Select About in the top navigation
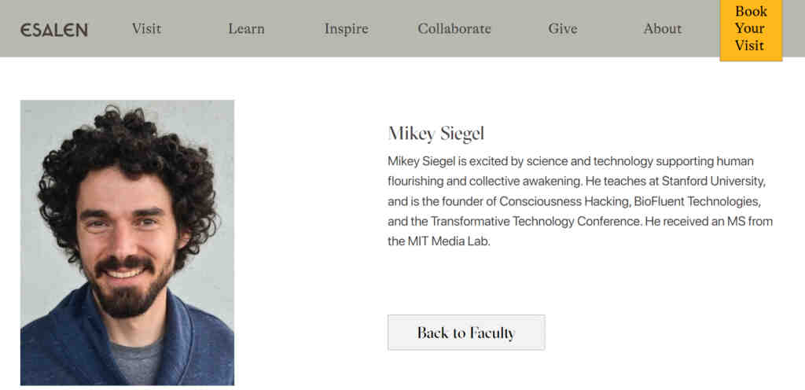This screenshot has height=390, width=805. [662, 29]
